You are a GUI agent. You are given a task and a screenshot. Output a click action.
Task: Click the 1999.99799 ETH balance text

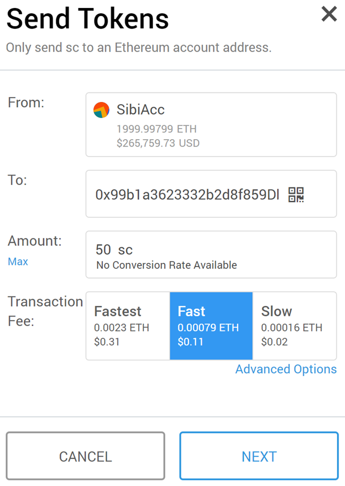157,129
